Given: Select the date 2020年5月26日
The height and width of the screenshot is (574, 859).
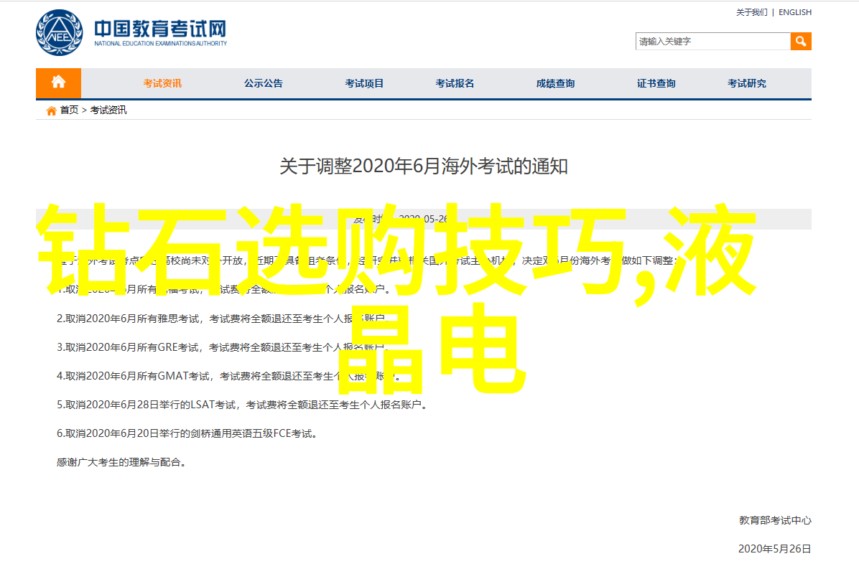Looking at the screenshot, I should click(775, 549).
